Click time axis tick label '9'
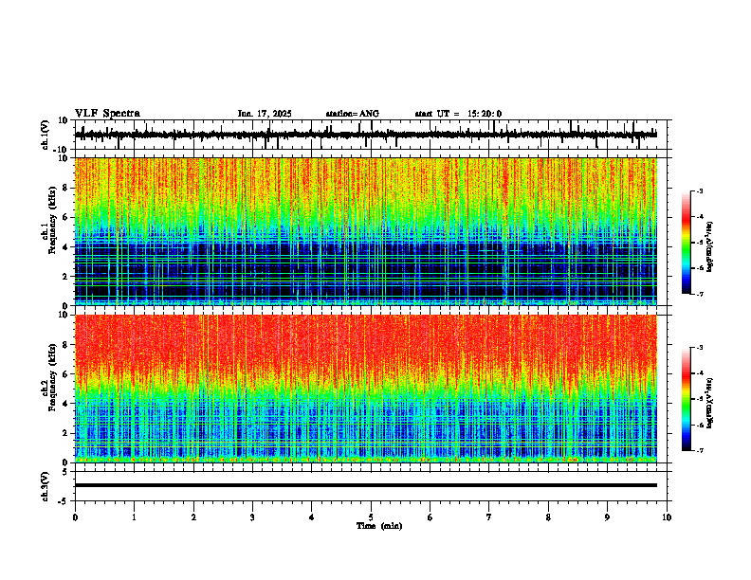The width and height of the screenshot is (751, 580). point(607,517)
